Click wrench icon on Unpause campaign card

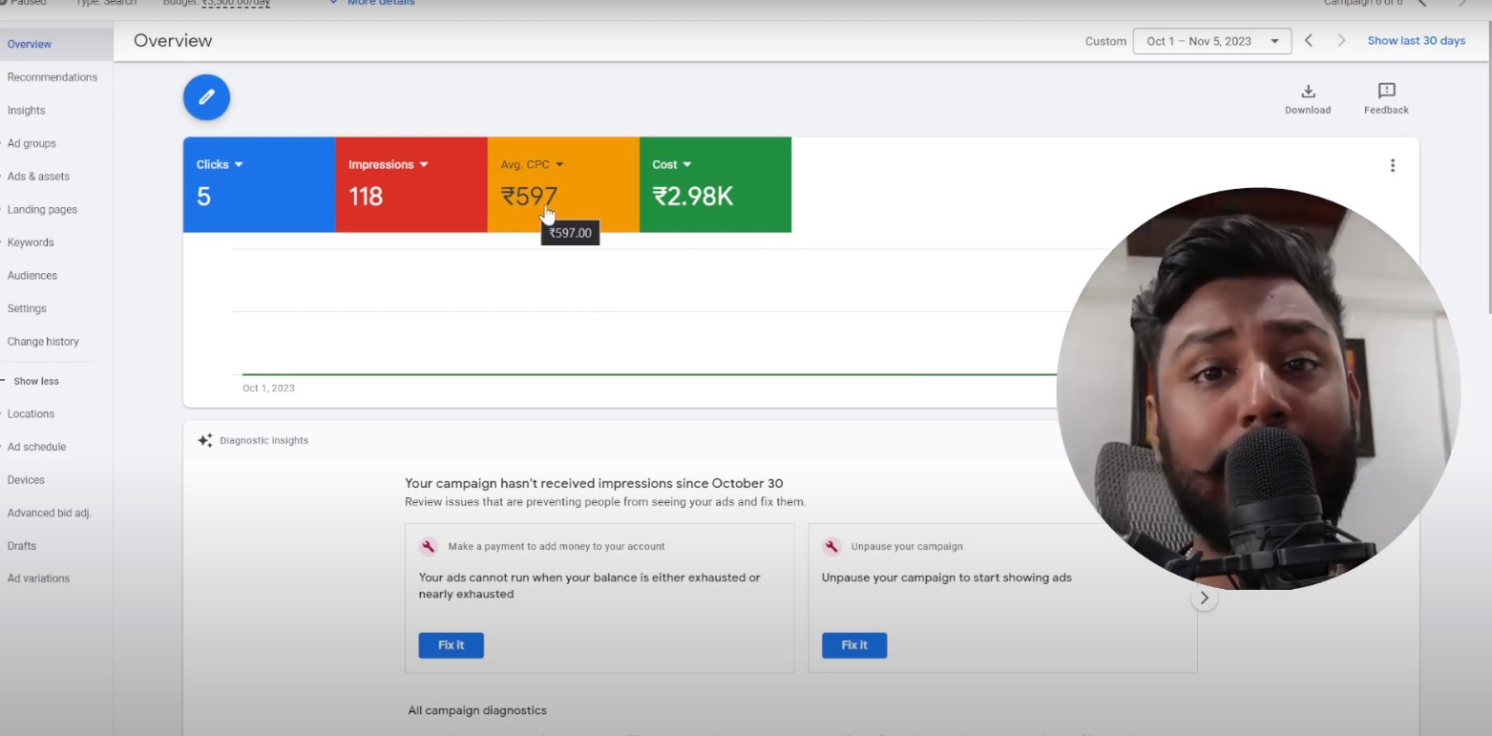pos(831,546)
